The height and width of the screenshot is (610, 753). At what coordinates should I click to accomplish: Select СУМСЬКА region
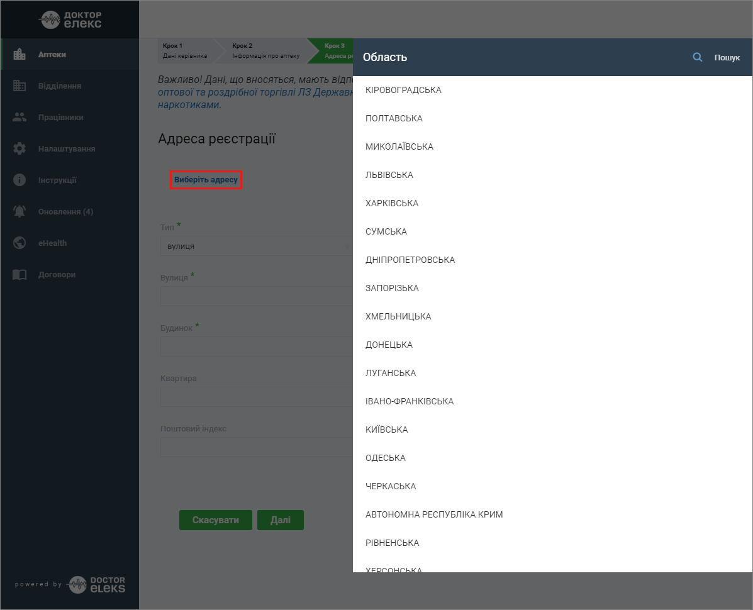(x=552, y=232)
